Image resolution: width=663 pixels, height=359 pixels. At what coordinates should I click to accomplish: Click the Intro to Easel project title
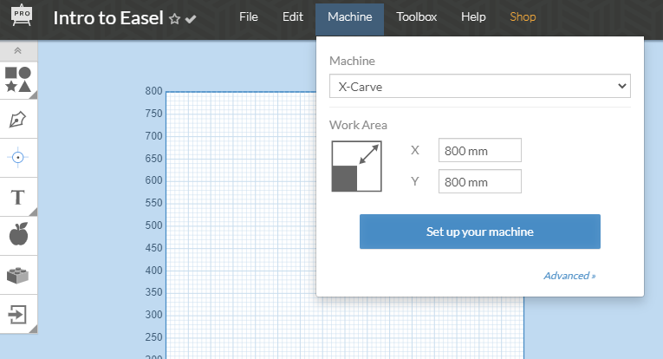click(x=108, y=18)
